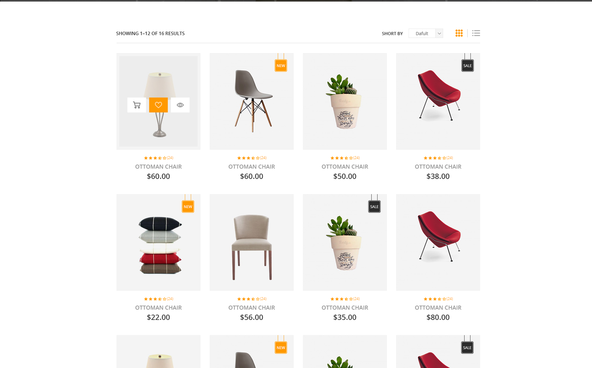Click NEW badge on the third-row chair
592x368 pixels.
pos(281,347)
